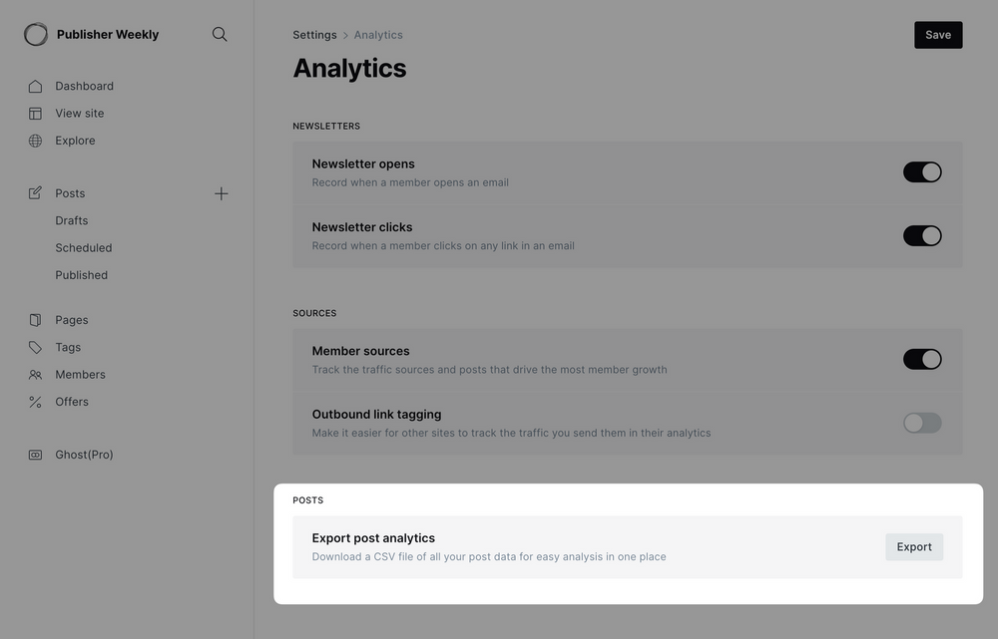Open the Scheduled posts list
This screenshot has width=998, height=639.
pyautogui.click(x=83, y=247)
